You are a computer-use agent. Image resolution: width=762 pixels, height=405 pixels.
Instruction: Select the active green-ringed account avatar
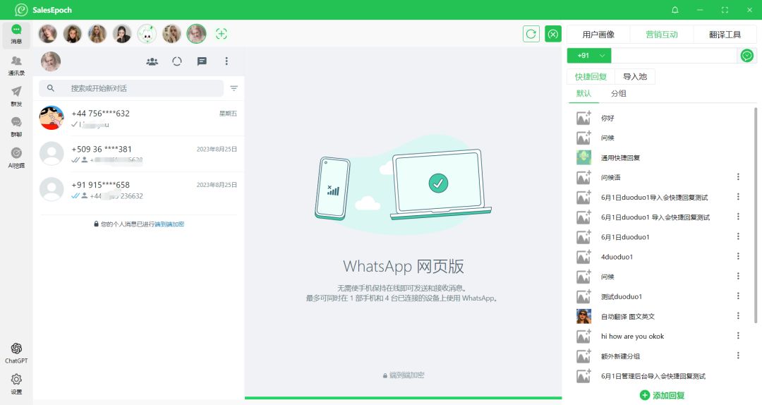click(x=196, y=34)
